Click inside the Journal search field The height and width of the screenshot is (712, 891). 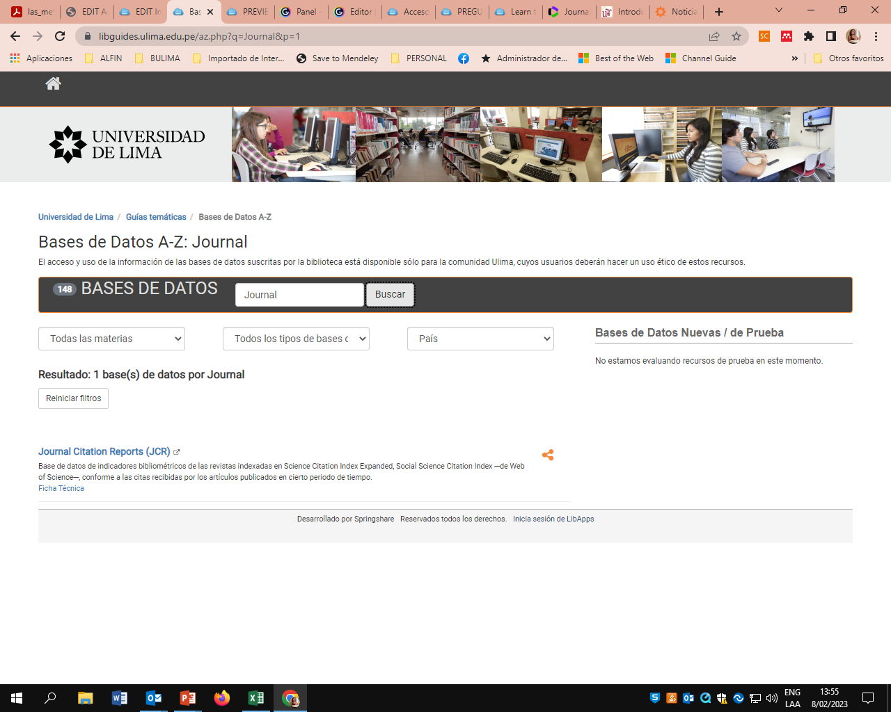(299, 294)
